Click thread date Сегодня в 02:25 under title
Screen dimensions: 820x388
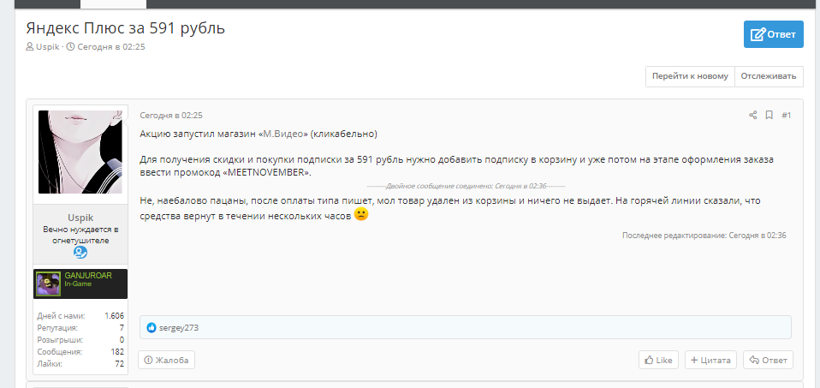coord(111,46)
